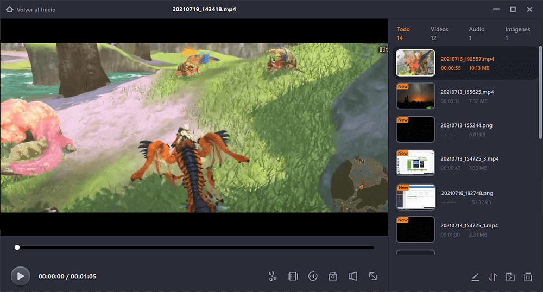
Task: Select thumbnail of 20210716_182748.png
Action: (x=416, y=197)
